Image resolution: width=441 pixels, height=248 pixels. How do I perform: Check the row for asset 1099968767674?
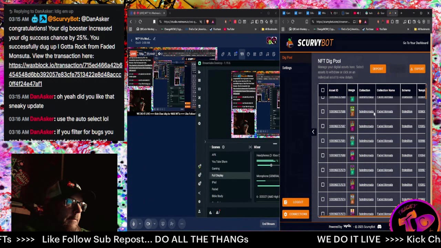[323, 199]
